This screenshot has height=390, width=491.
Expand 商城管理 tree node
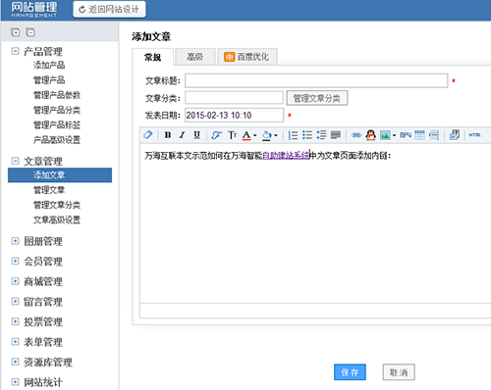click(15, 281)
